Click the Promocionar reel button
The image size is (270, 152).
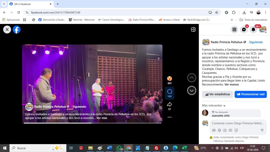250,94
